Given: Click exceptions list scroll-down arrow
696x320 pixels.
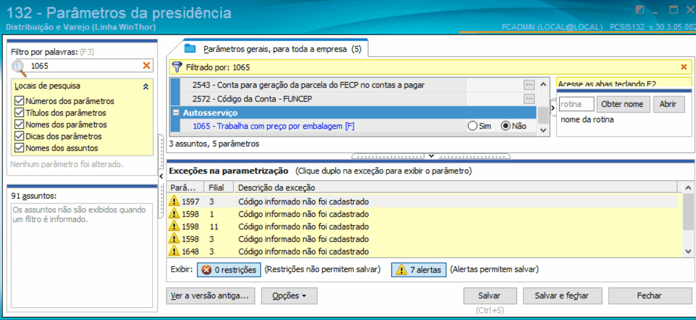Looking at the screenshot, I should coord(689,251).
